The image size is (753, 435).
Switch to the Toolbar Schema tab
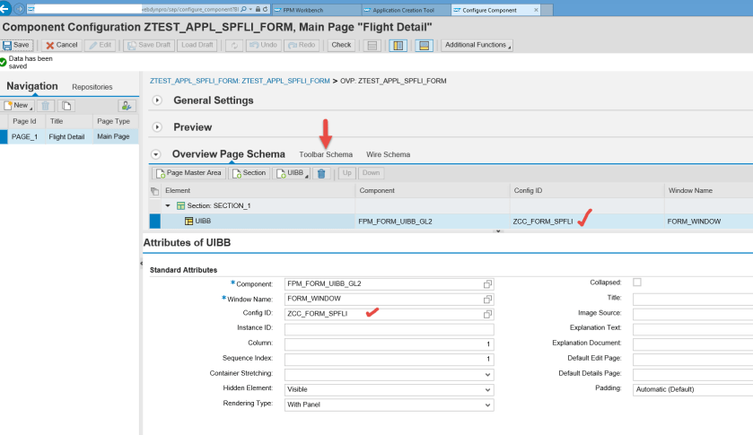[x=326, y=154]
